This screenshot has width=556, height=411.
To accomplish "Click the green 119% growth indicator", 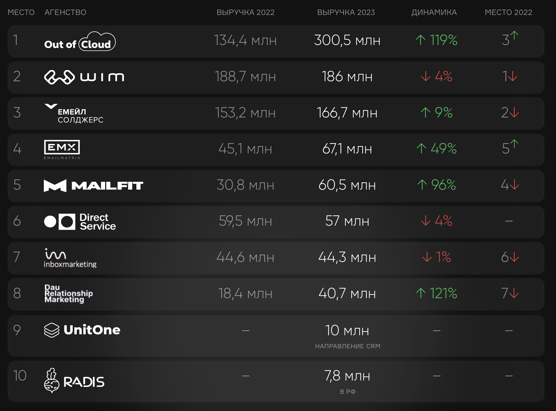I will coord(436,40).
